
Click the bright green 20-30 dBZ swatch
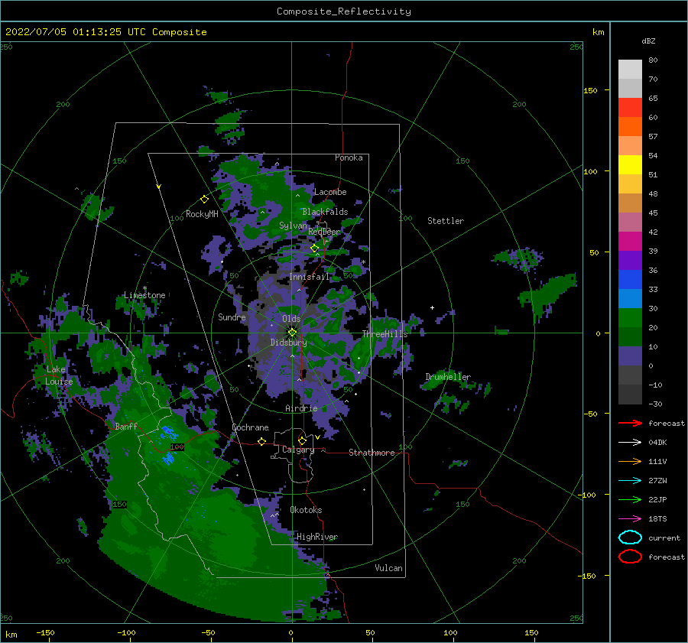(630, 318)
